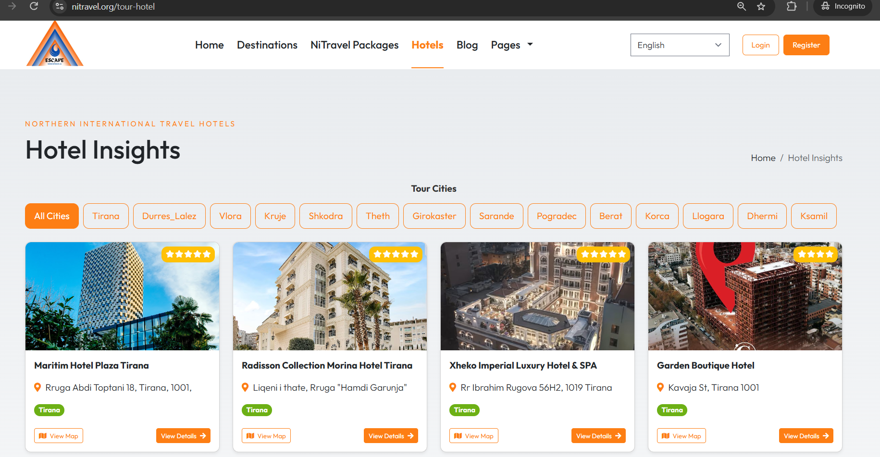Open the Blog navigation link

(467, 45)
